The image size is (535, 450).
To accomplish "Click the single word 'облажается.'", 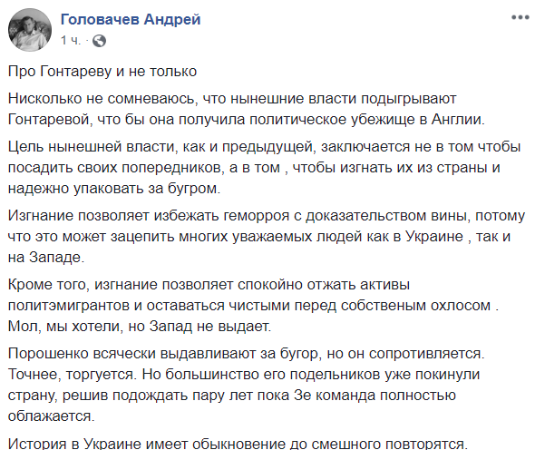I will [51, 416].
